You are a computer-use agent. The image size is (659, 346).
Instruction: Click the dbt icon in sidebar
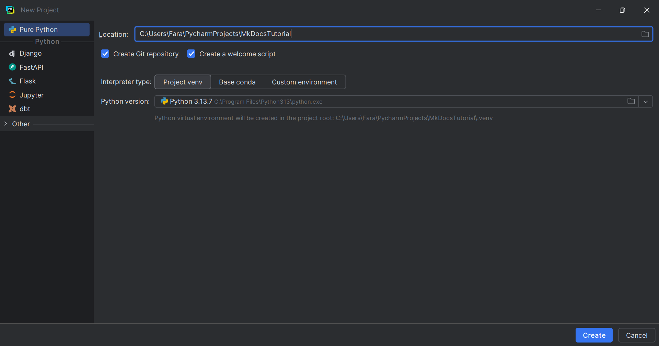pos(12,109)
